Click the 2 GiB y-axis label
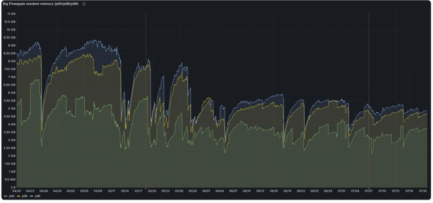Viewport: 433px width, 203px height. point(12,156)
